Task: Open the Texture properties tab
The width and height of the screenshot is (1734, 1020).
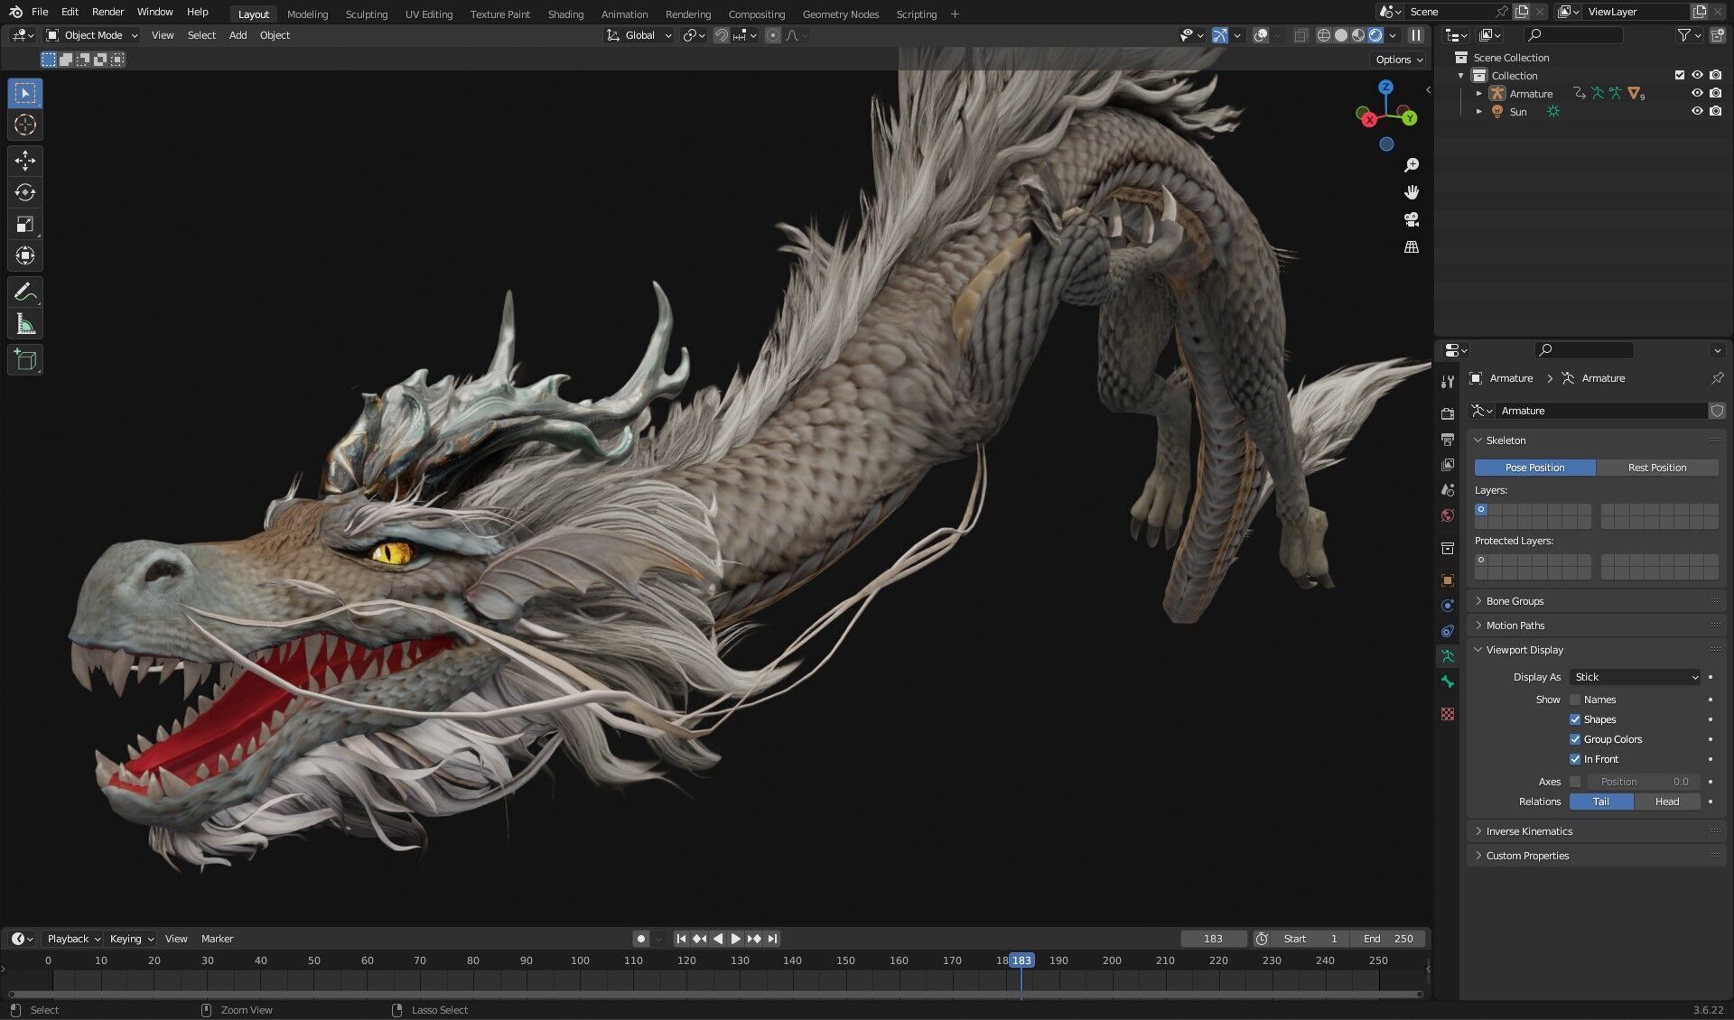Action: pos(1448,714)
